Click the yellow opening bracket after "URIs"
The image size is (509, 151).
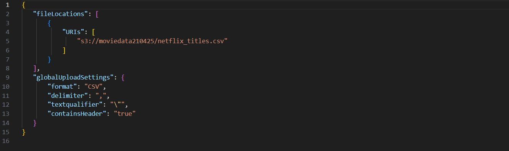point(94,32)
